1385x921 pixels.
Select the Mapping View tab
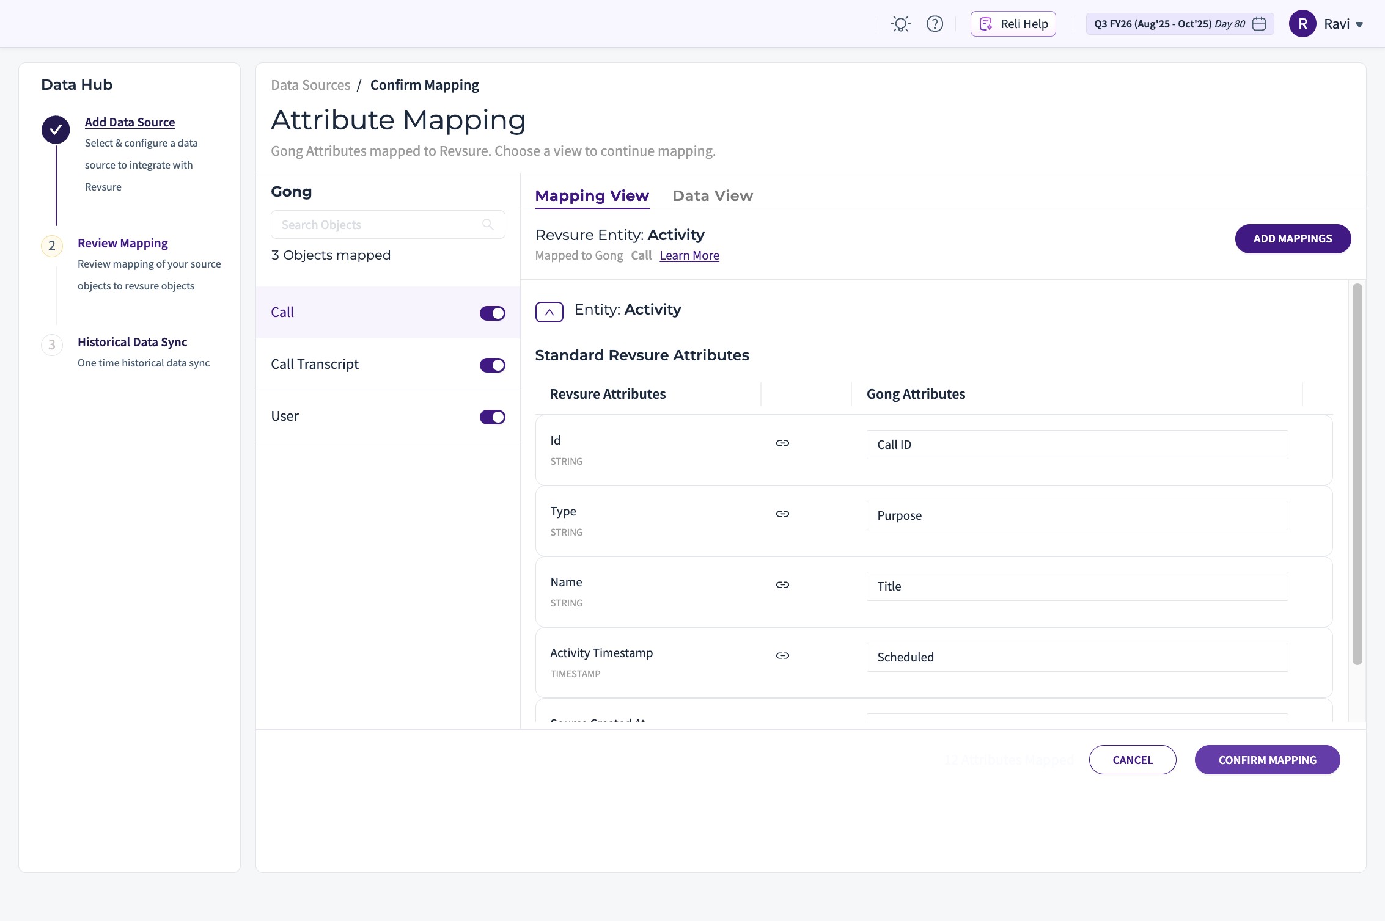point(592,196)
